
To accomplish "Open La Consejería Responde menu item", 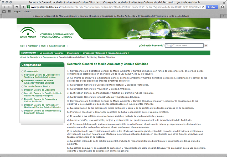I will 51,53.
